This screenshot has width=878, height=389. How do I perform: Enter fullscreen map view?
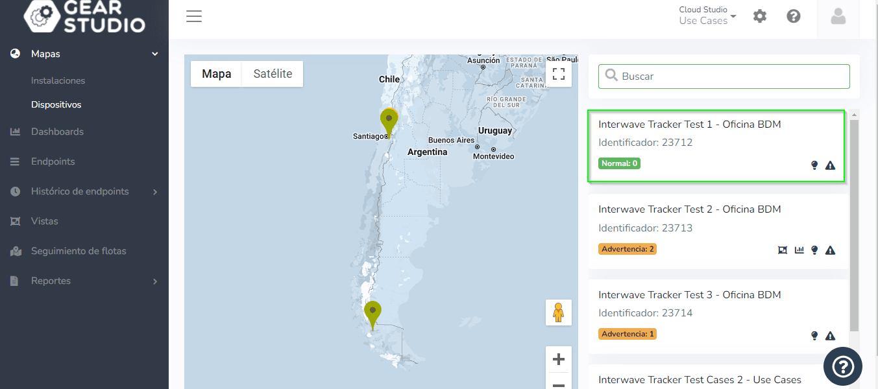558,74
